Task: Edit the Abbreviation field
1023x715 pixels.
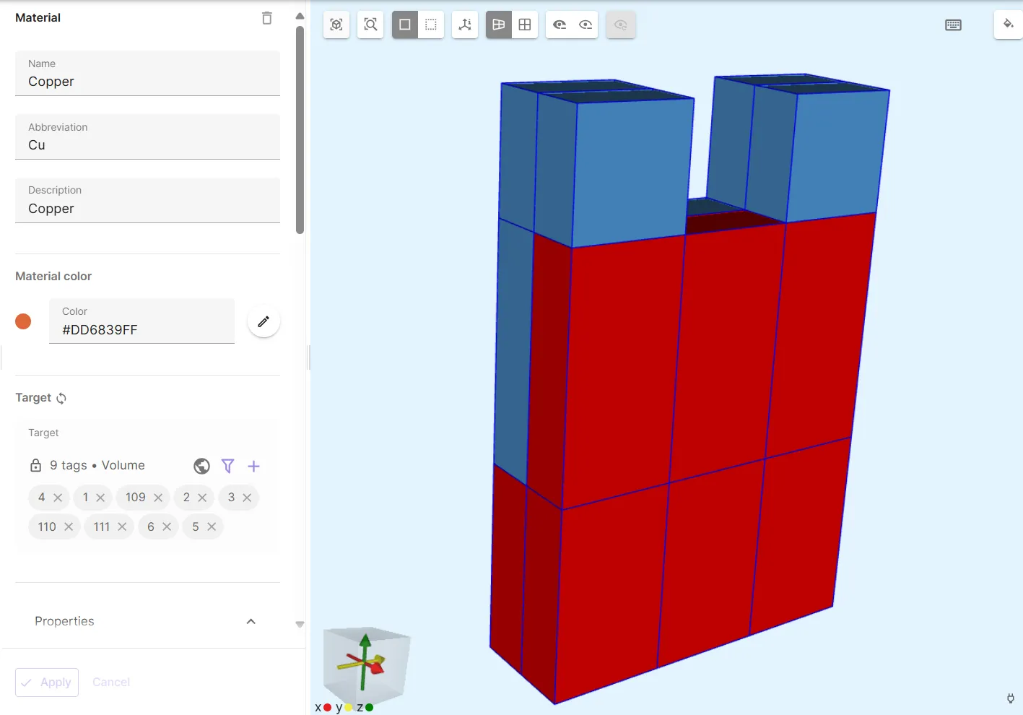Action: [x=147, y=137]
